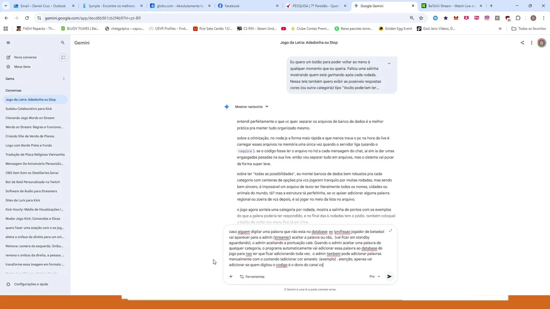Go back in browser history
Image resolution: width=550 pixels, height=309 pixels.
[x=6, y=18]
